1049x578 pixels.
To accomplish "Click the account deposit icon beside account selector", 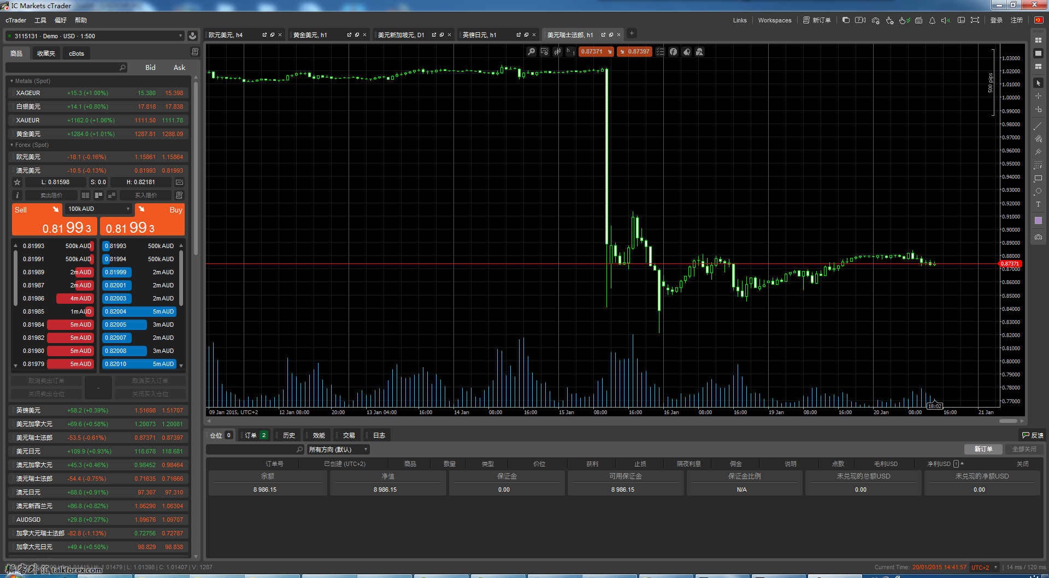I will click(192, 36).
